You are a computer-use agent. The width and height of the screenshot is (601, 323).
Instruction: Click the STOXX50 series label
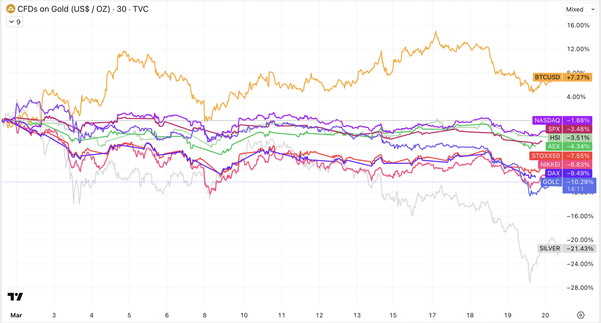(546, 156)
